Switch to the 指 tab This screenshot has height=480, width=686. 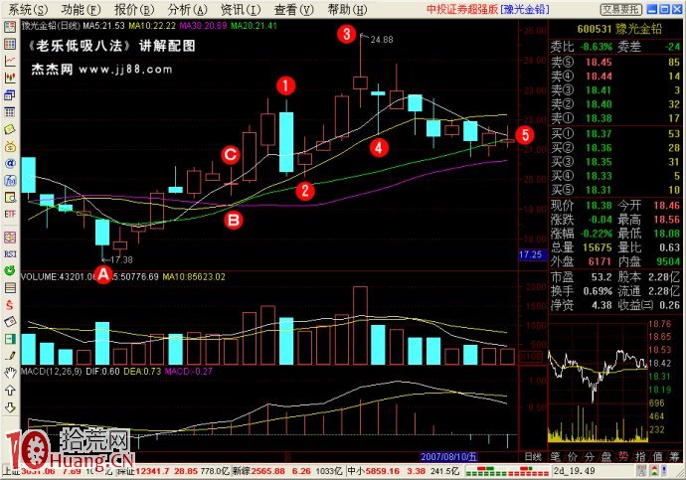coord(640,457)
